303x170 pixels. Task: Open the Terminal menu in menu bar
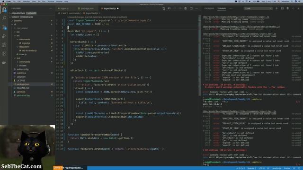(51, 1)
